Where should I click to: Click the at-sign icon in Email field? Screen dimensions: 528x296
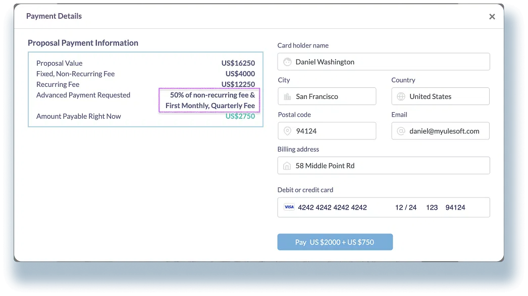(x=401, y=131)
